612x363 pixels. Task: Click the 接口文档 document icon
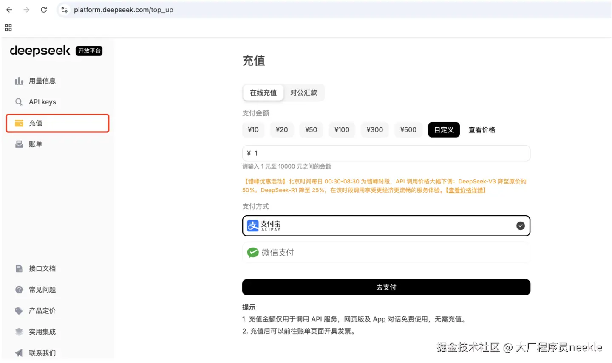[19, 268]
